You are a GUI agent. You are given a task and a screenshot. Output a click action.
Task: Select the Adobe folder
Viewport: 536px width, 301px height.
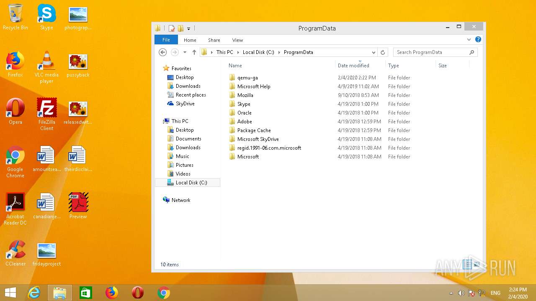click(x=245, y=122)
